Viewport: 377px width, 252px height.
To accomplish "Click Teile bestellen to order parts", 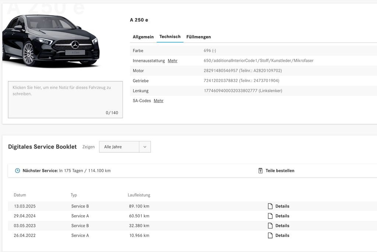I will [280, 170].
